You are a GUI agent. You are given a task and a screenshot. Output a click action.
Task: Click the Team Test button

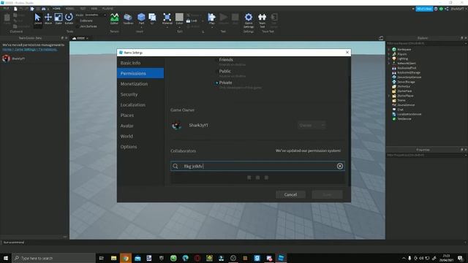262,20
